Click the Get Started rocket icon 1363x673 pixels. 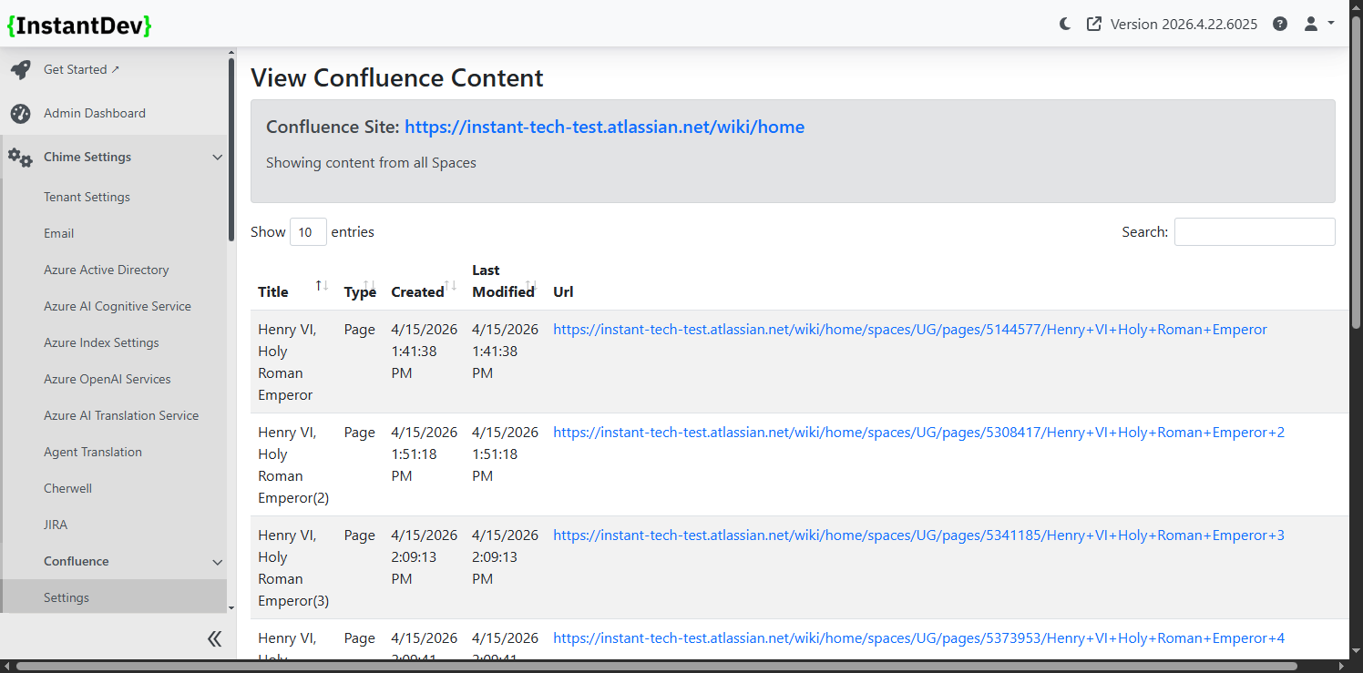point(20,69)
